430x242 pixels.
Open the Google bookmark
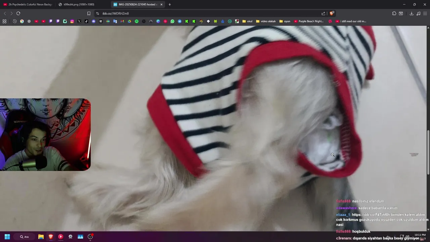click(x=22, y=21)
